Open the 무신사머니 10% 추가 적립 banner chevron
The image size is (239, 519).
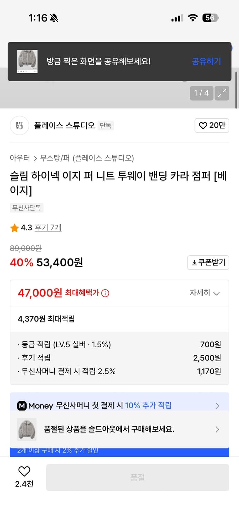[218, 405]
